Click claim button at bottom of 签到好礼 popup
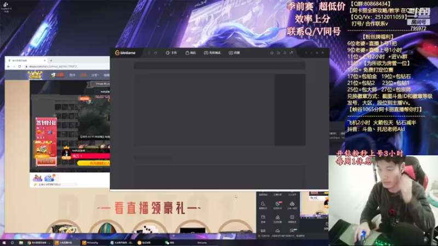 46,161
